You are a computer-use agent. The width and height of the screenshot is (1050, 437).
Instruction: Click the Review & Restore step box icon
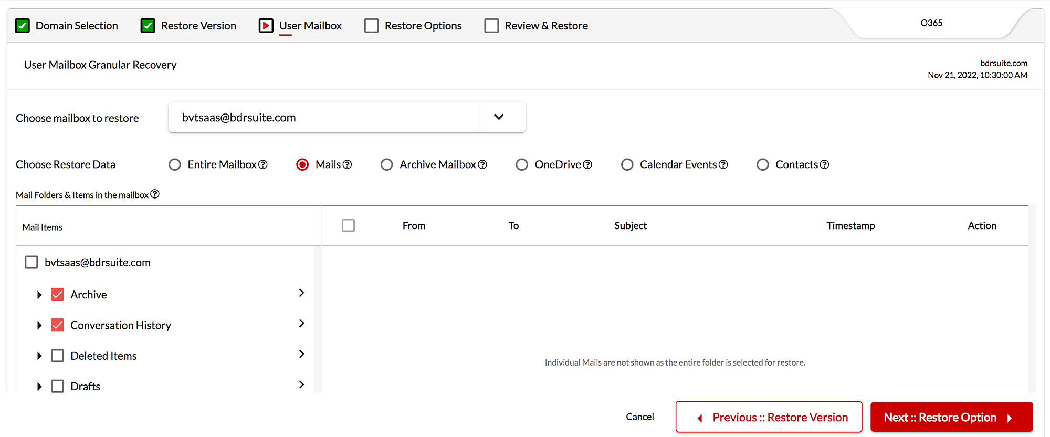point(492,26)
